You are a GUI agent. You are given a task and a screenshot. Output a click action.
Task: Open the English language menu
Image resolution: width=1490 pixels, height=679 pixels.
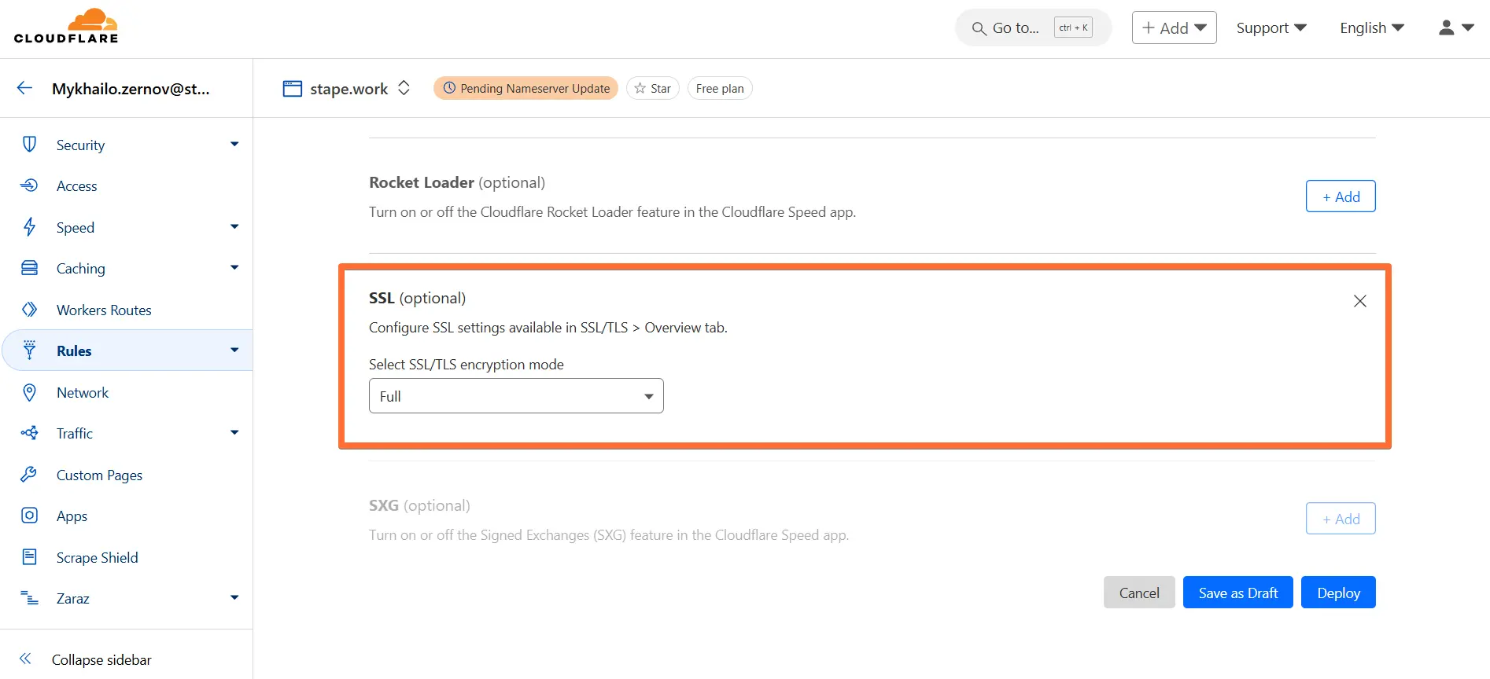coord(1372,28)
